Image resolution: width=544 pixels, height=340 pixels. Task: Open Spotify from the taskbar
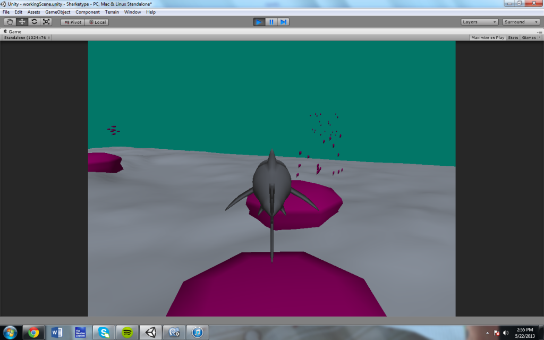[x=126, y=332]
